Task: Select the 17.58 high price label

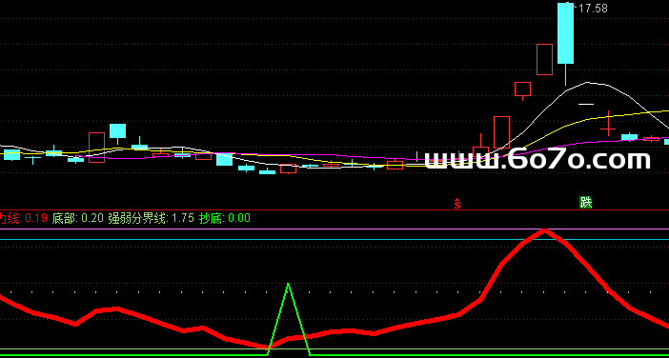Action: pos(592,9)
